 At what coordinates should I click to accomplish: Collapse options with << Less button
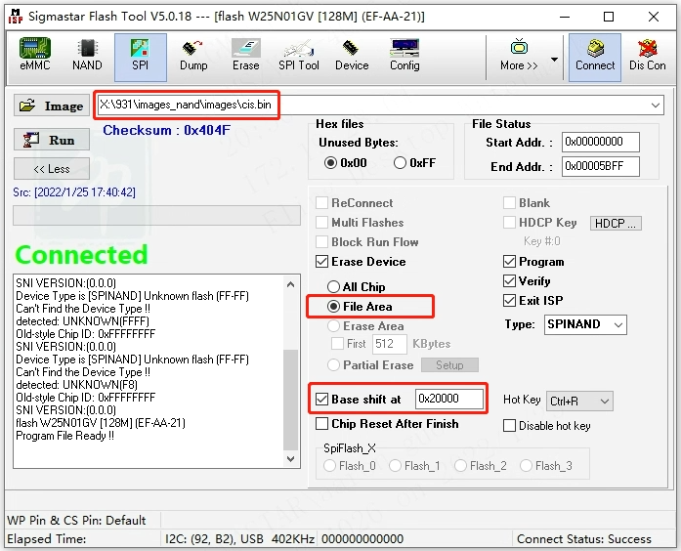tap(52, 169)
